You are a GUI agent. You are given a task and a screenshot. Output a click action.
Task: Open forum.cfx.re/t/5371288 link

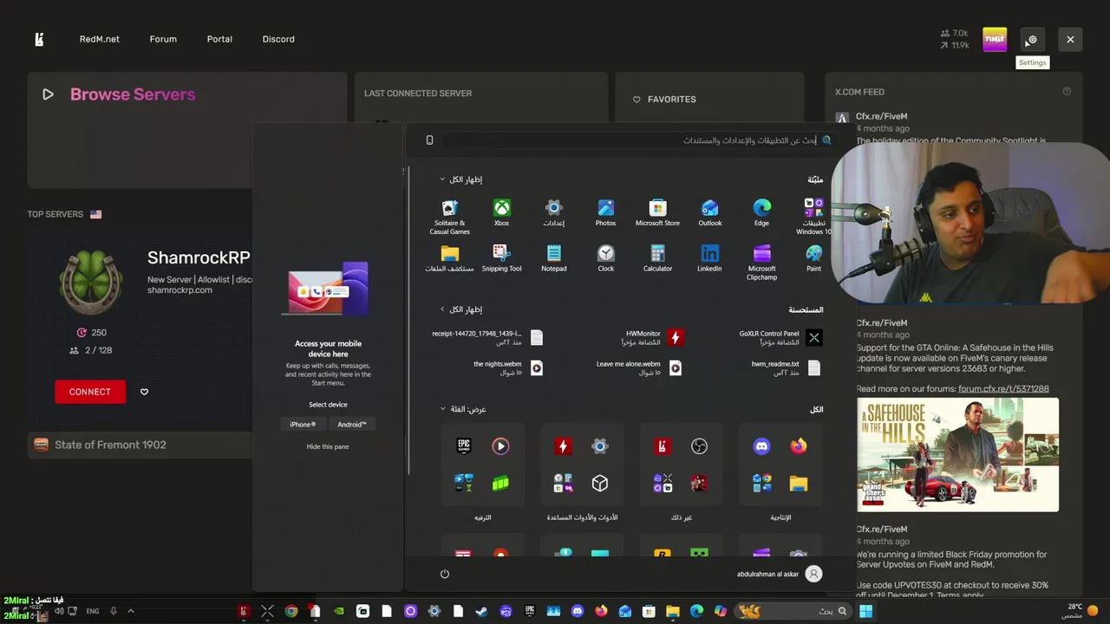pos(1003,389)
